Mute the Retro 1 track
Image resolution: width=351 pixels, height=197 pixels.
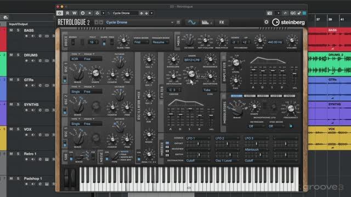tap(11, 154)
